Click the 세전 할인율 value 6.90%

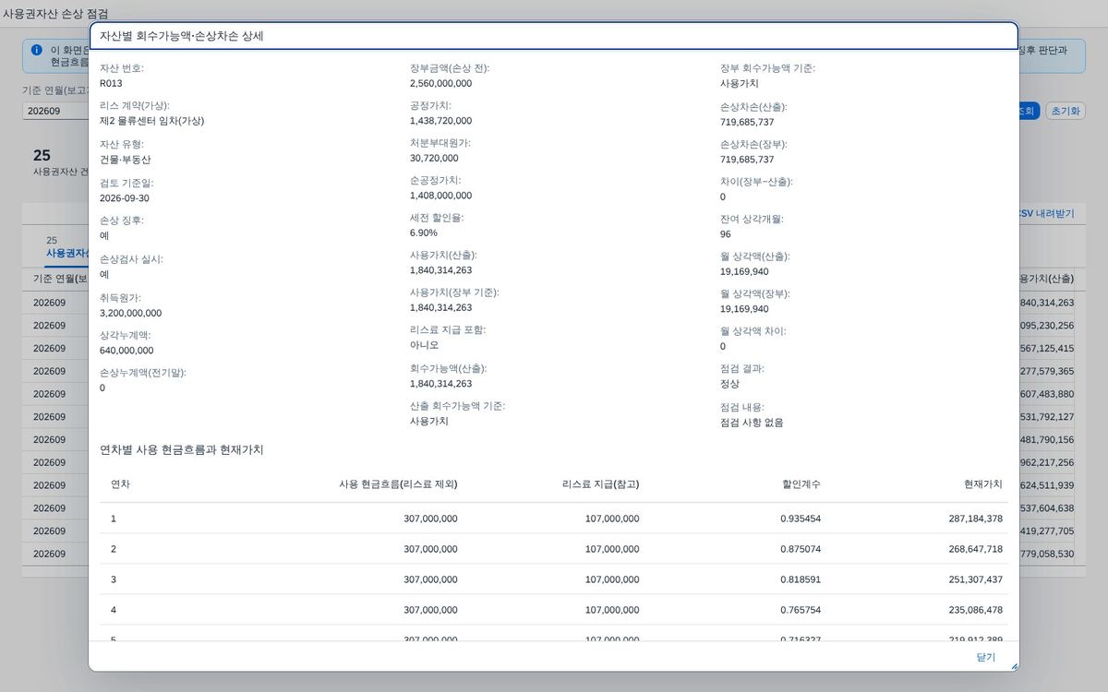pyautogui.click(x=424, y=233)
